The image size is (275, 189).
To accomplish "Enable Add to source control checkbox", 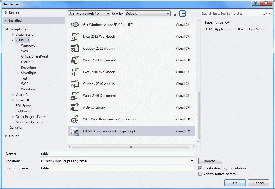I will point(200,174).
